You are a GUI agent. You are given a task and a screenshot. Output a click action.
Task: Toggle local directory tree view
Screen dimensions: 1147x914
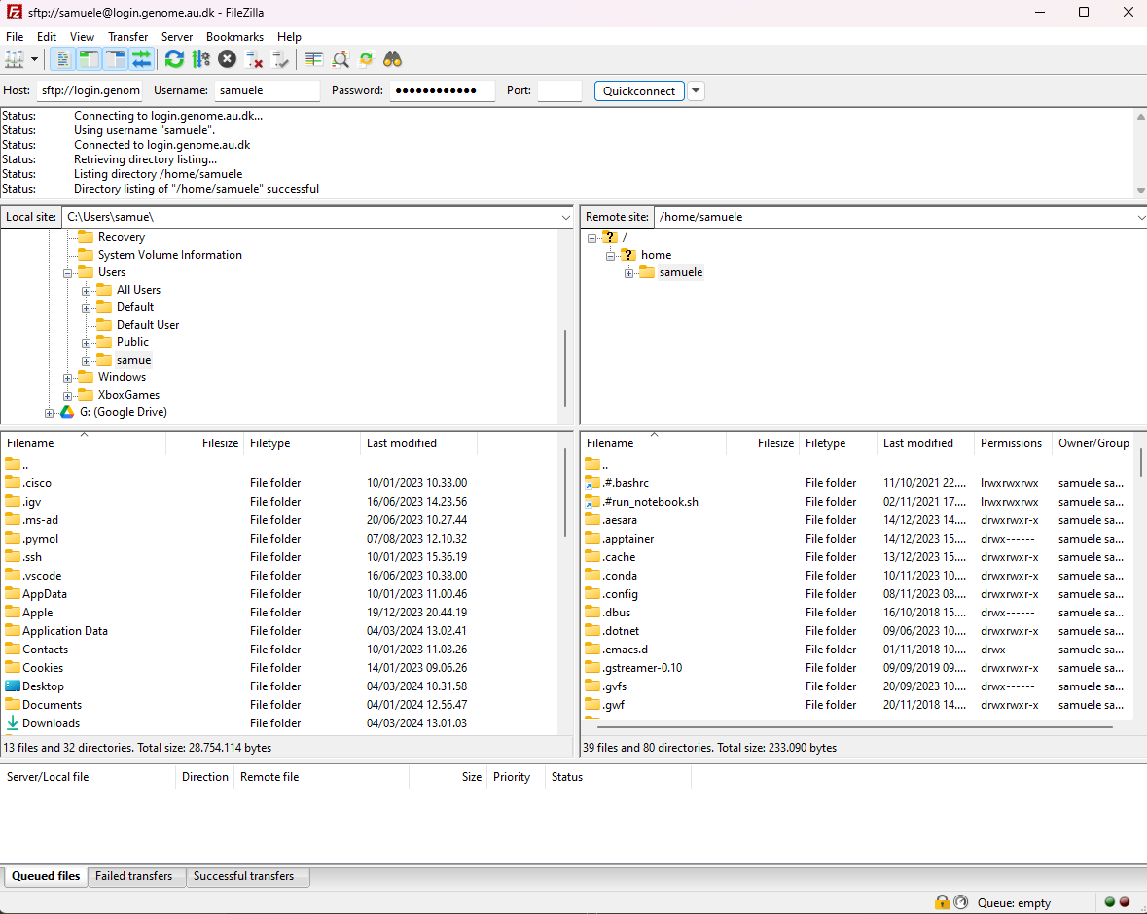coord(89,59)
